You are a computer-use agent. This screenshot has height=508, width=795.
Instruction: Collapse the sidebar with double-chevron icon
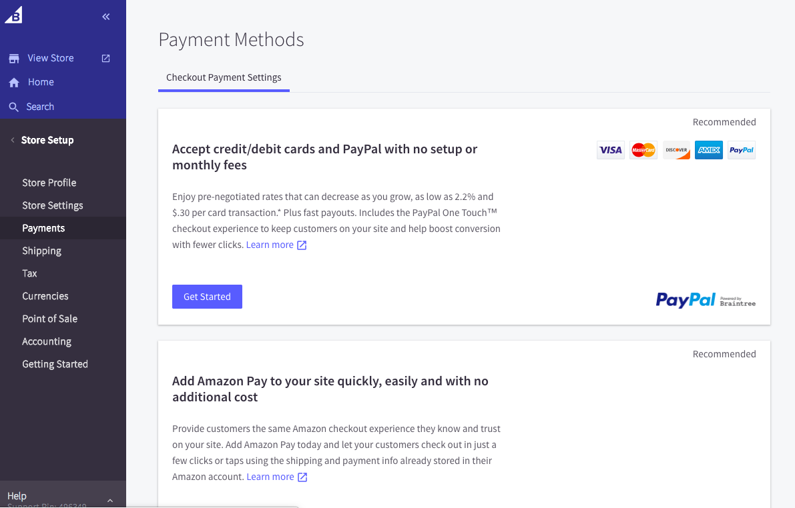(x=106, y=17)
